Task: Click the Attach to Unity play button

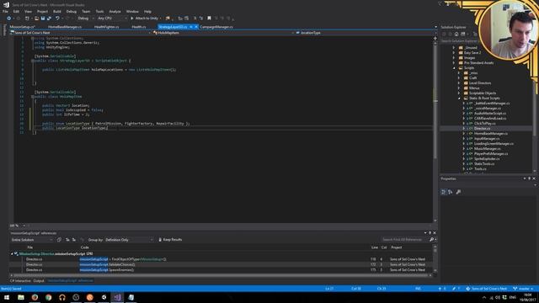Action: coord(145,19)
